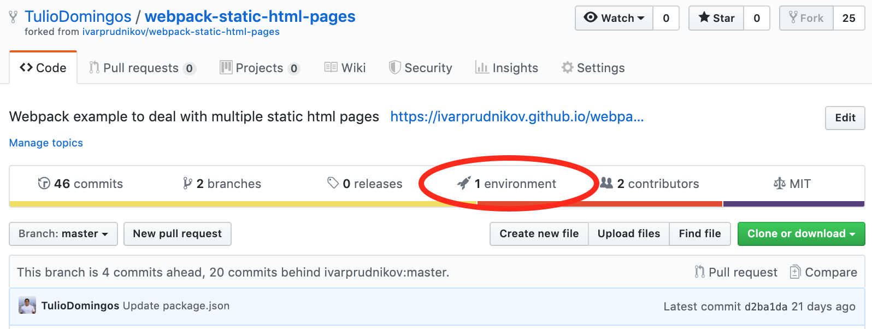The image size is (872, 329).
Task: Open the Clone or download dropdown
Action: pos(801,234)
